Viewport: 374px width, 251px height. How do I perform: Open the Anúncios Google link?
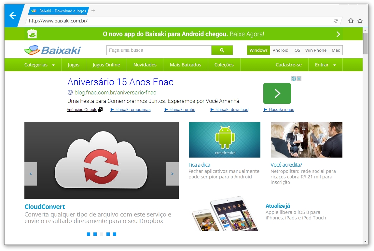coord(84,109)
